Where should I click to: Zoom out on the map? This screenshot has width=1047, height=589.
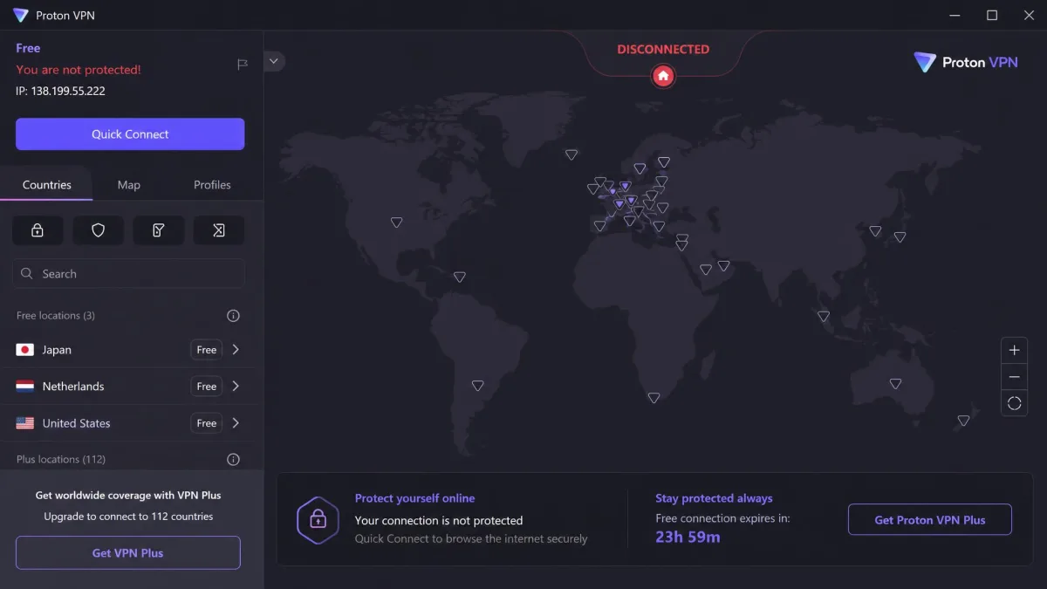[x=1014, y=377]
